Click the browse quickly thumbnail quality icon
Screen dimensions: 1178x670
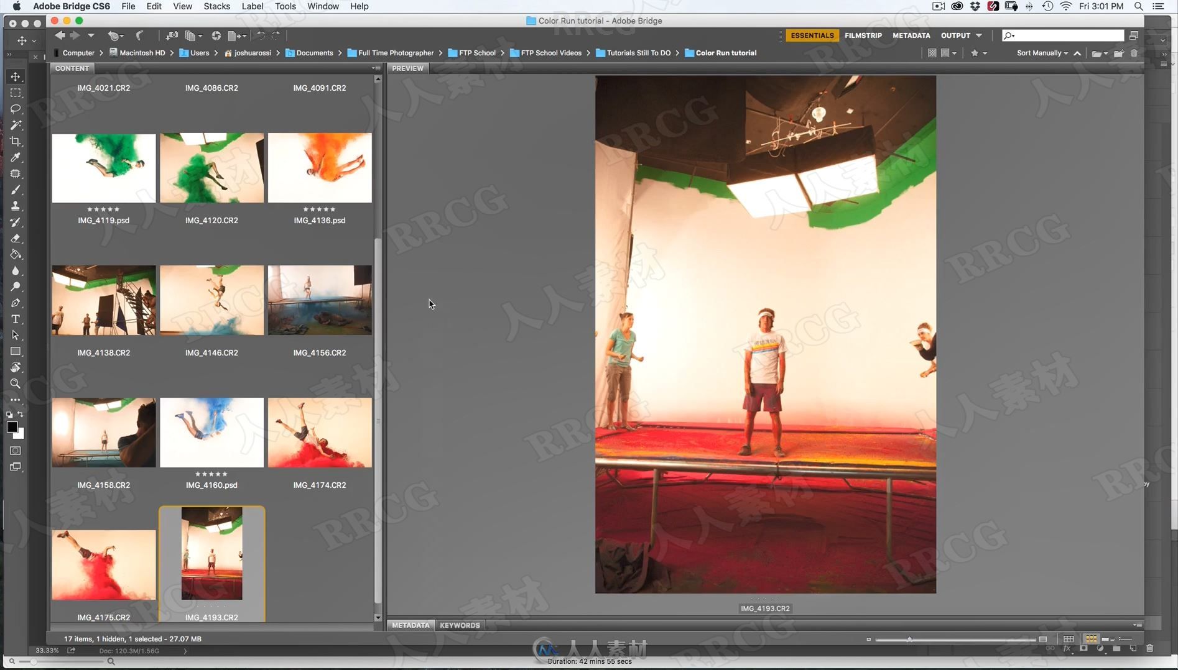coord(932,53)
